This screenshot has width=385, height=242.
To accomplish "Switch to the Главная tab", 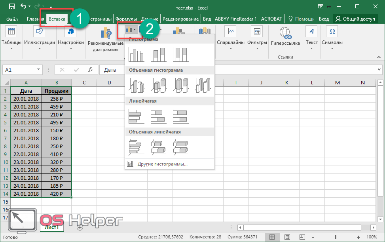I will click(36, 19).
